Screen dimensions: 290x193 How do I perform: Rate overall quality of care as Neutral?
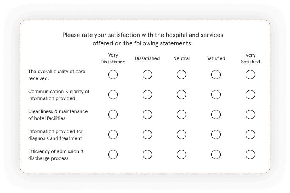coord(182,75)
